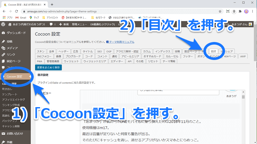Image resolution: width=257 pixels, height=144 pixels.
Task: Open the Chrome extensions puzzle icon
Action: click(x=240, y=11)
